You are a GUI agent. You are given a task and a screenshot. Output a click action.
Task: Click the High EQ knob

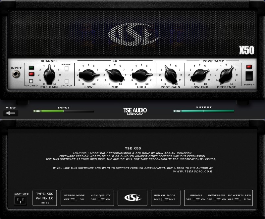pyautogui.click(x=141, y=75)
